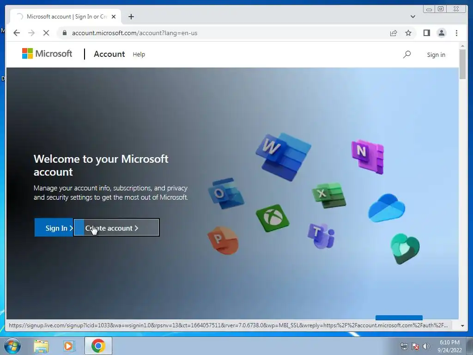Open Windows Explorer from taskbar
The image size is (473, 355).
click(x=41, y=346)
